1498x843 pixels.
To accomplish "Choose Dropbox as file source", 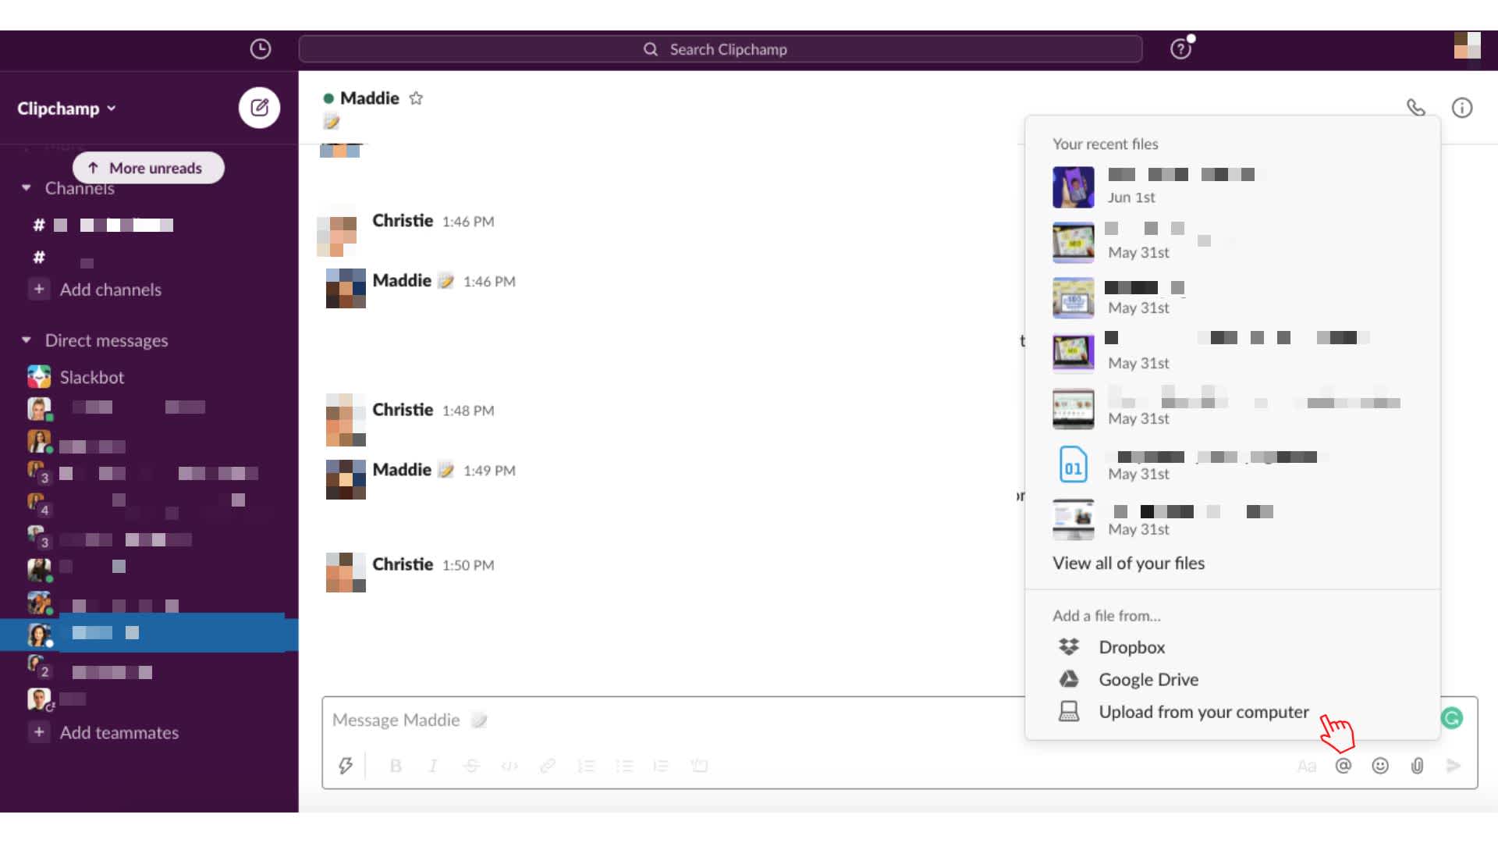I will click(1131, 647).
